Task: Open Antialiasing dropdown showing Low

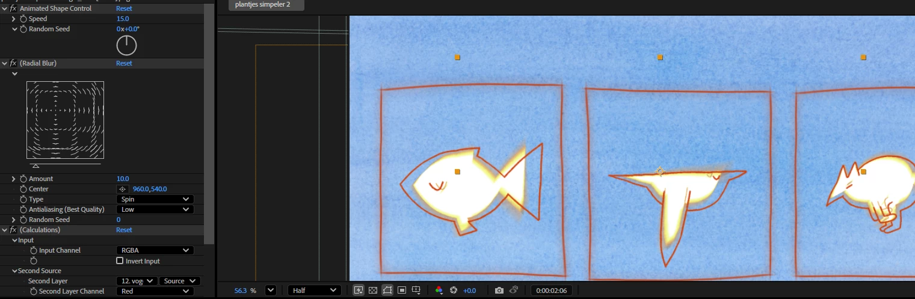Action: 155,209
